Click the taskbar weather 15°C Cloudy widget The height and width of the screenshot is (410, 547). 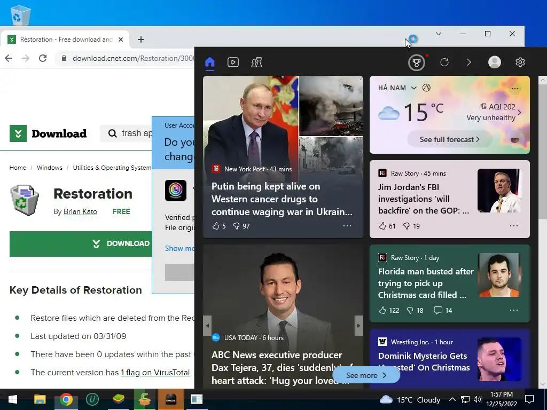click(x=410, y=399)
